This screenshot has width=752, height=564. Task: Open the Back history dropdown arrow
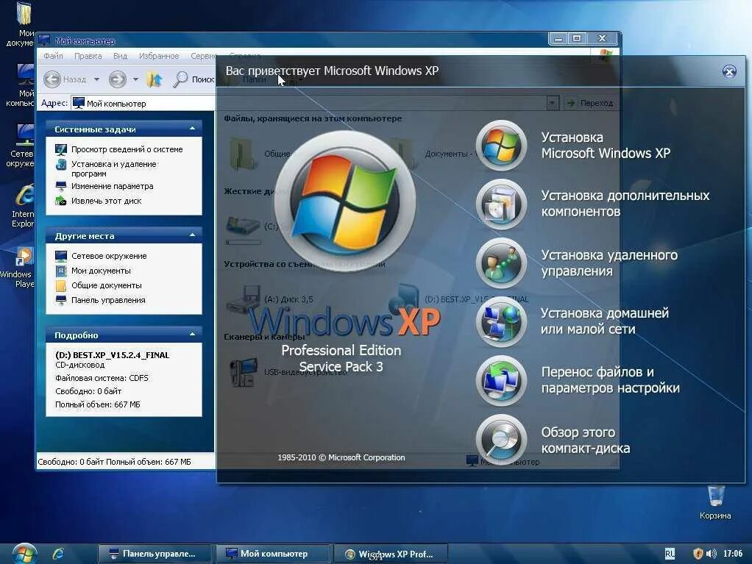[96, 79]
